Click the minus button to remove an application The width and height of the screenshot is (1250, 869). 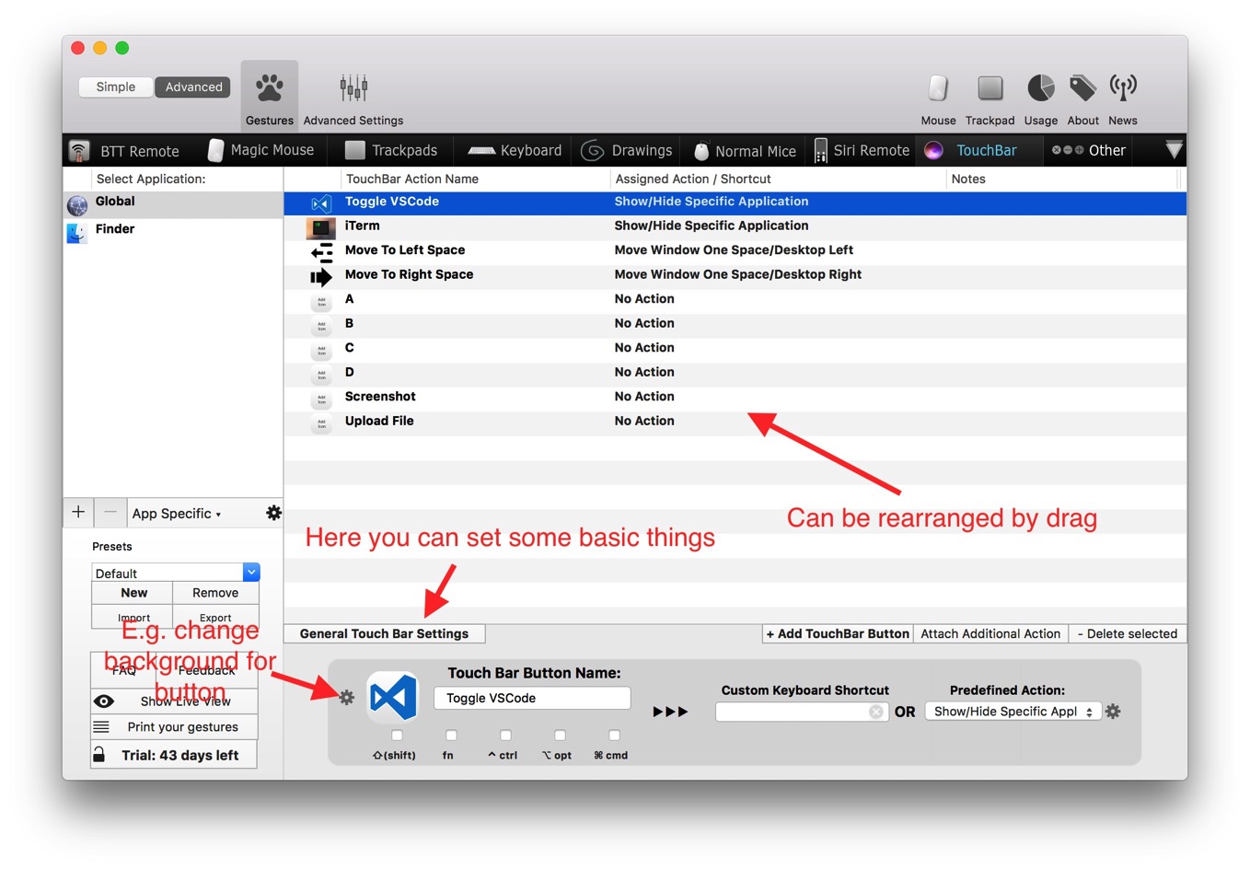(110, 512)
